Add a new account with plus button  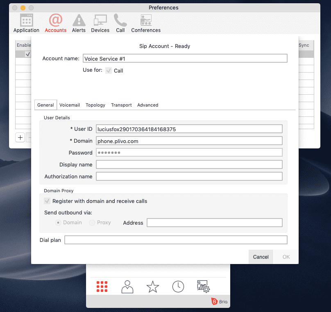point(20,137)
